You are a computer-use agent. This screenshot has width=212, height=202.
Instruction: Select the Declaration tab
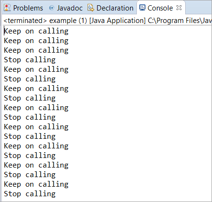click(115, 8)
